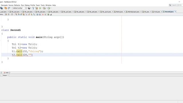This screenshot has width=183, height=103.
Task: Click the editor Back navigation icon
Action: pos(9,14)
